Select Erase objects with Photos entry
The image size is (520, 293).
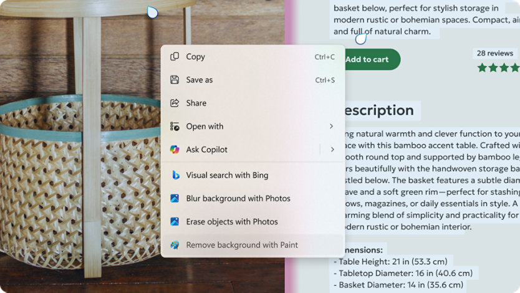tap(253, 221)
